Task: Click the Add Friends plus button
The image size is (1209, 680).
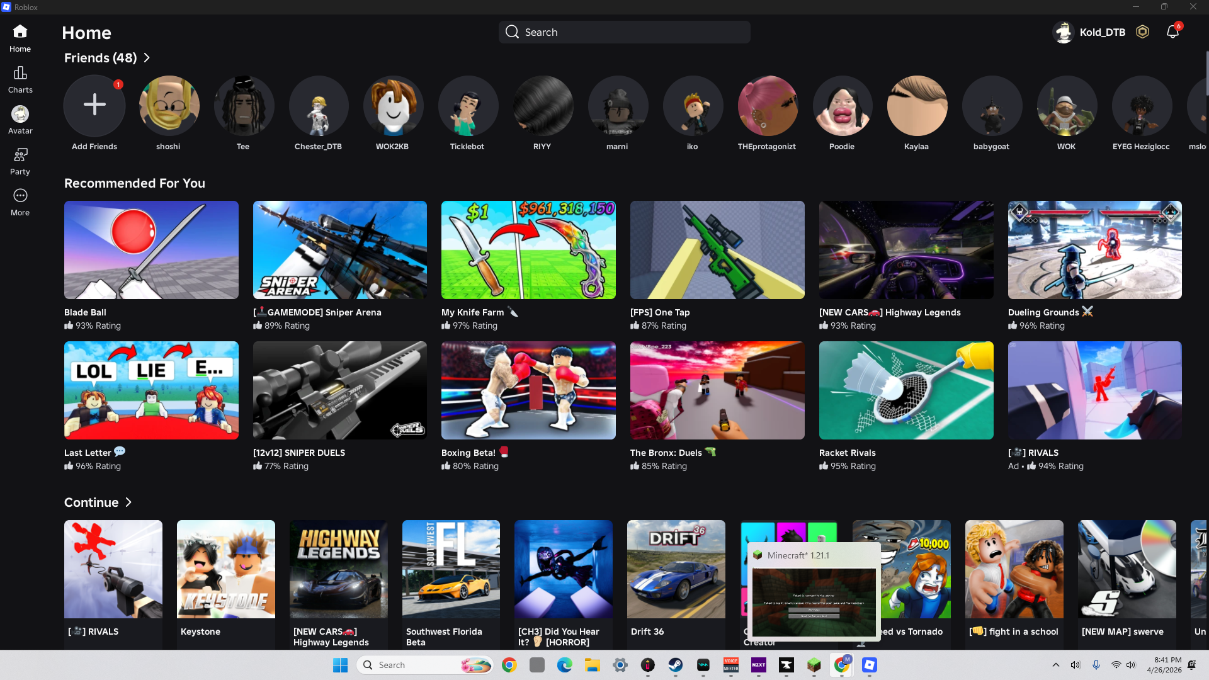Action: click(94, 105)
